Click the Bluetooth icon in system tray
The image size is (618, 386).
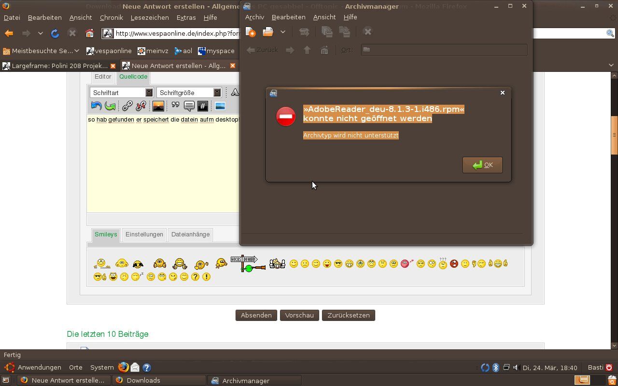[495, 368]
